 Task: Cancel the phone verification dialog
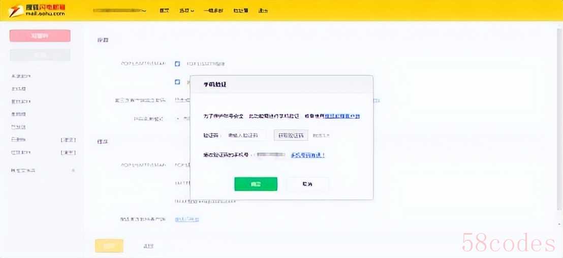tap(307, 184)
